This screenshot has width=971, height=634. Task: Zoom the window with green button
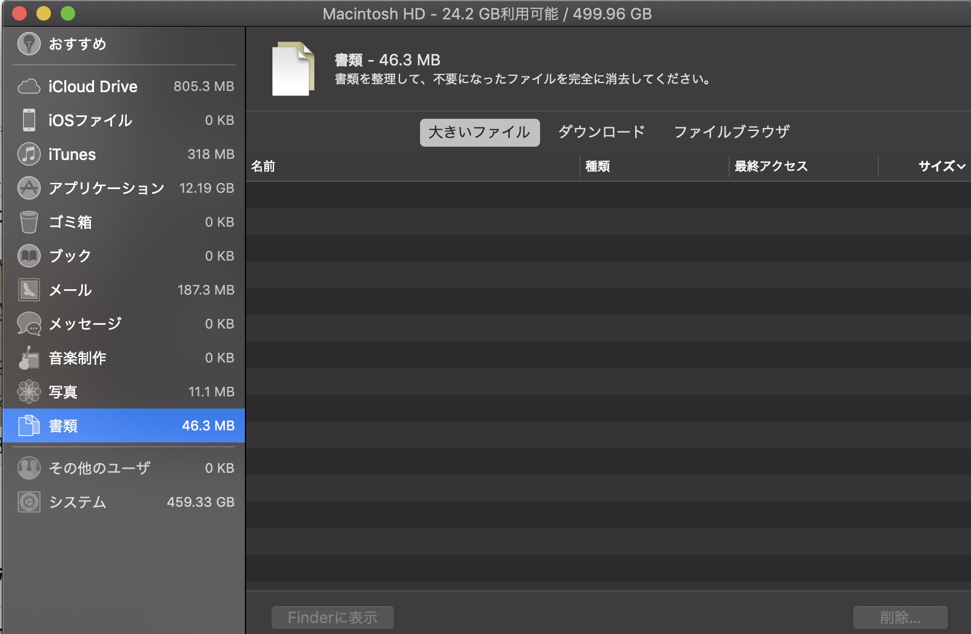(x=68, y=13)
